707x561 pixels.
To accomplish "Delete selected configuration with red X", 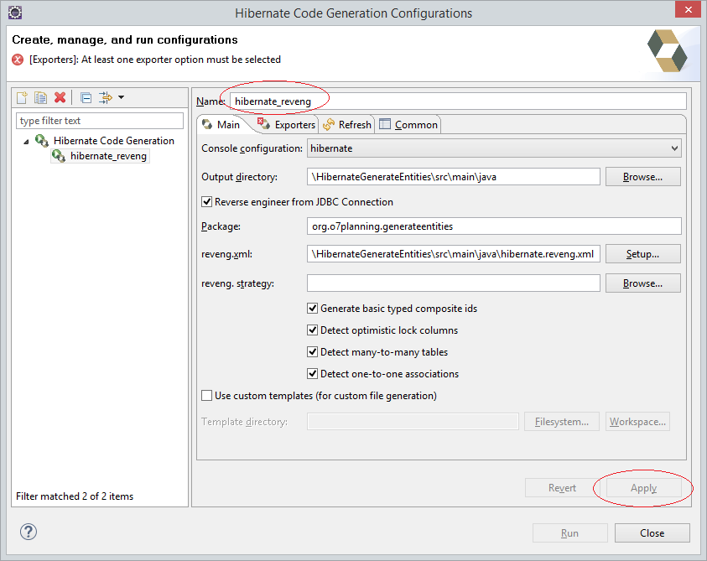I will 60,97.
